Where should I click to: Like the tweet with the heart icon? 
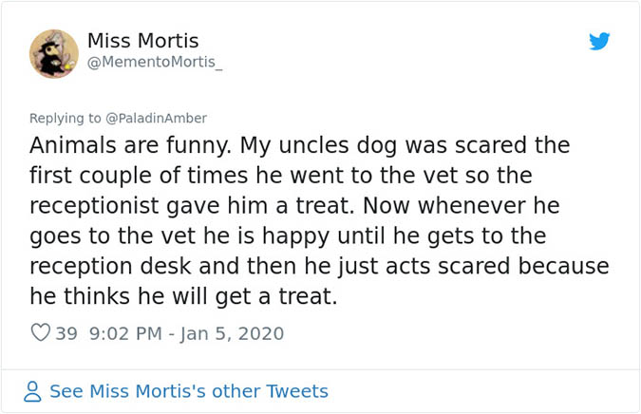pyautogui.click(x=41, y=333)
